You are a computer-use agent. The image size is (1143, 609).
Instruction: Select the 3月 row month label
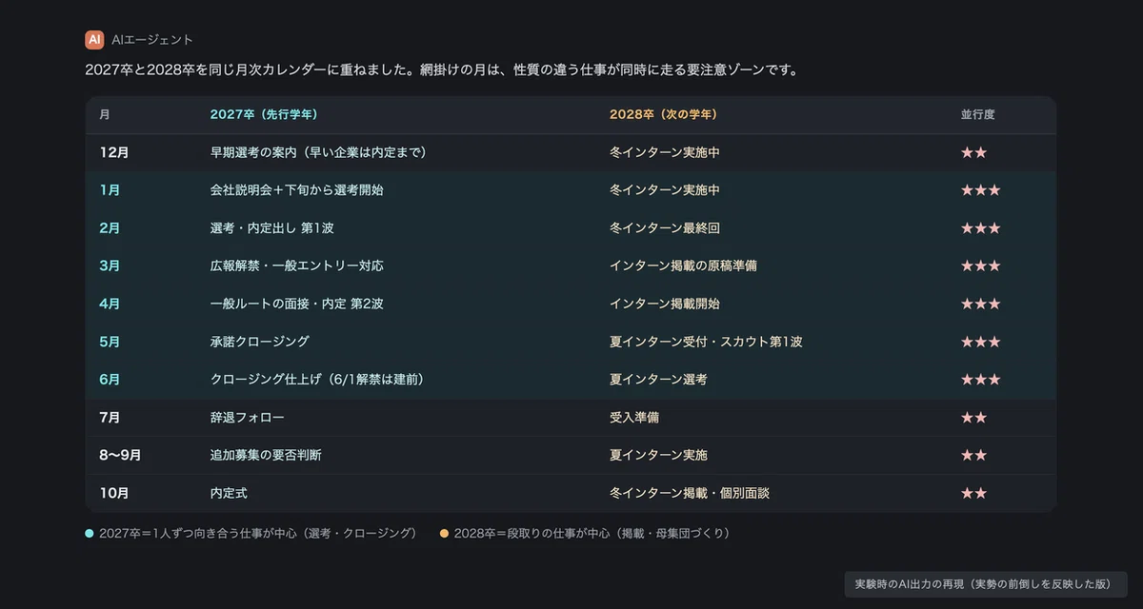(110, 265)
